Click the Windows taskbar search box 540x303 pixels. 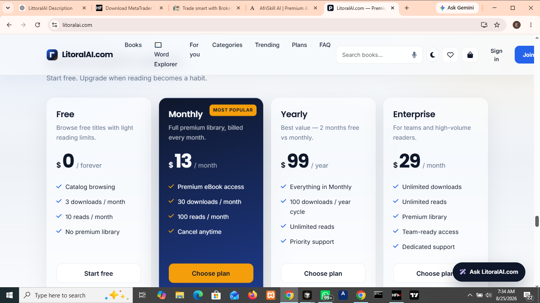click(75, 295)
